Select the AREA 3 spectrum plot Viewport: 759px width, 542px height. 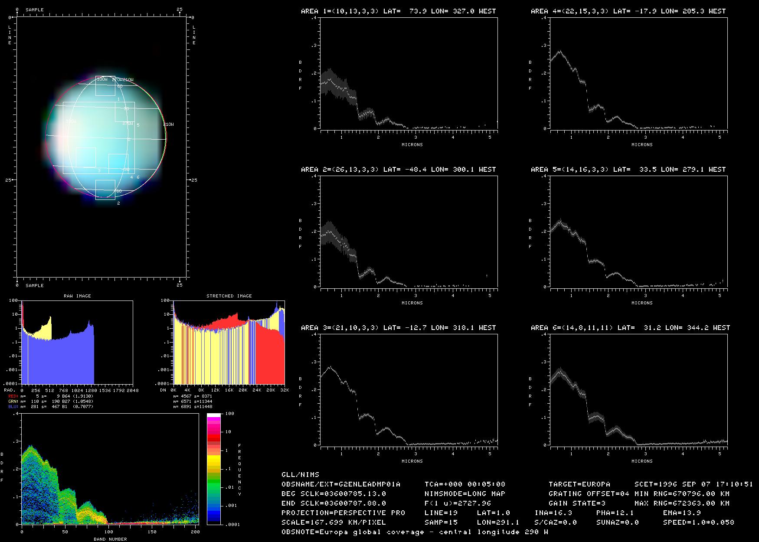pyautogui.click(x=409, y=390)
